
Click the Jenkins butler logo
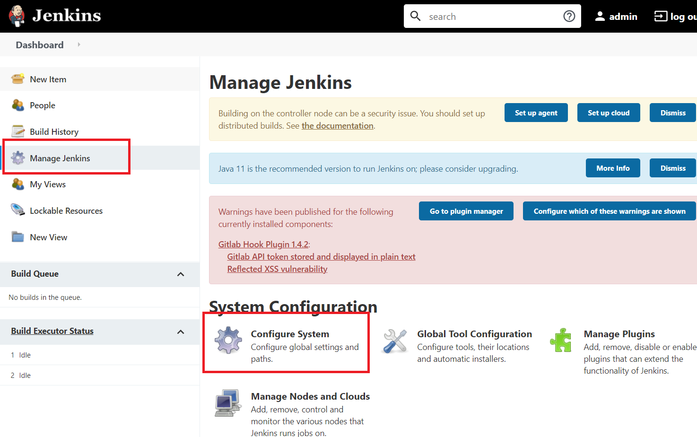point(17,16)
